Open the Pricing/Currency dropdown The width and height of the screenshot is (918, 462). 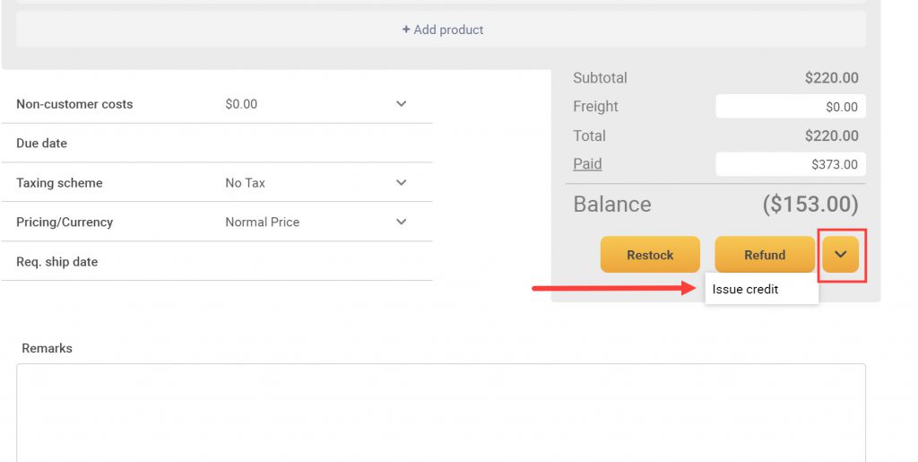click(401, 222)
